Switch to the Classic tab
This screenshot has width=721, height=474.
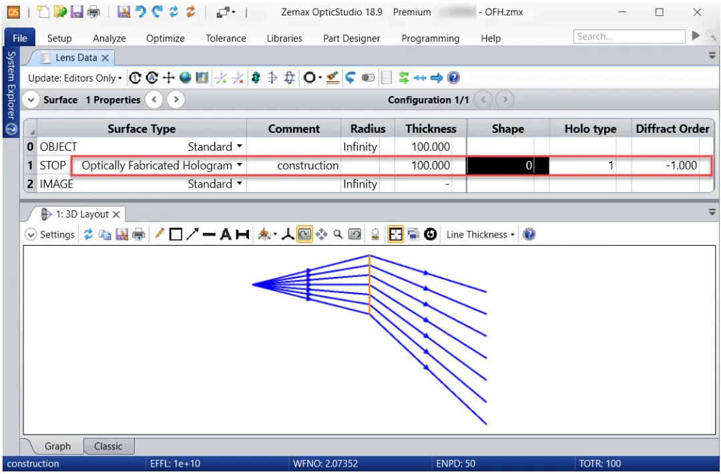(108, 446)
